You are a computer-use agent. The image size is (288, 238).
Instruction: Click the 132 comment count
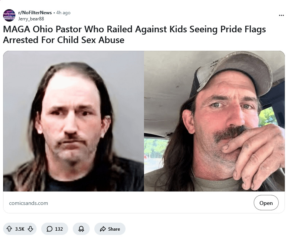click(x=59, y=229)
